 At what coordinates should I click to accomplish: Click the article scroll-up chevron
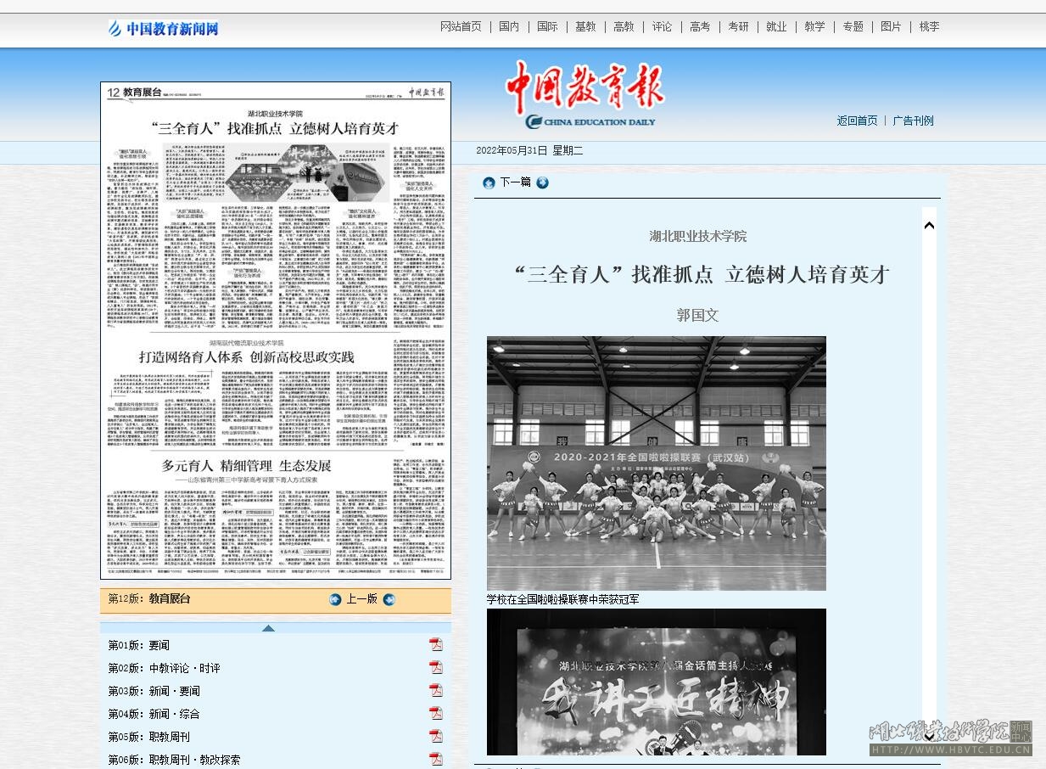(x=929, y=226)
